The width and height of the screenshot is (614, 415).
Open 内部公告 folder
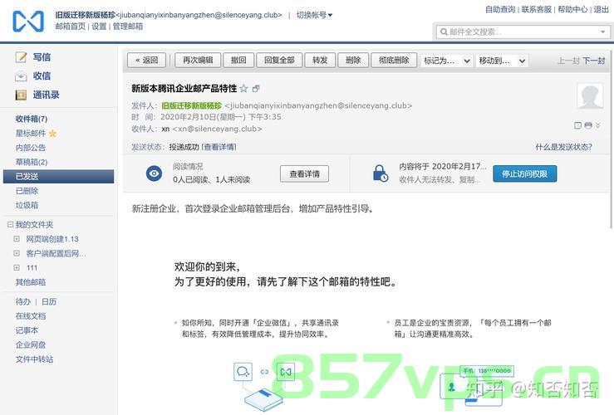point(31,148)
